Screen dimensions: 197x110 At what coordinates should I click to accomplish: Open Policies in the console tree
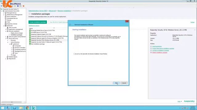pyautogui.click(x=9, y=20)
